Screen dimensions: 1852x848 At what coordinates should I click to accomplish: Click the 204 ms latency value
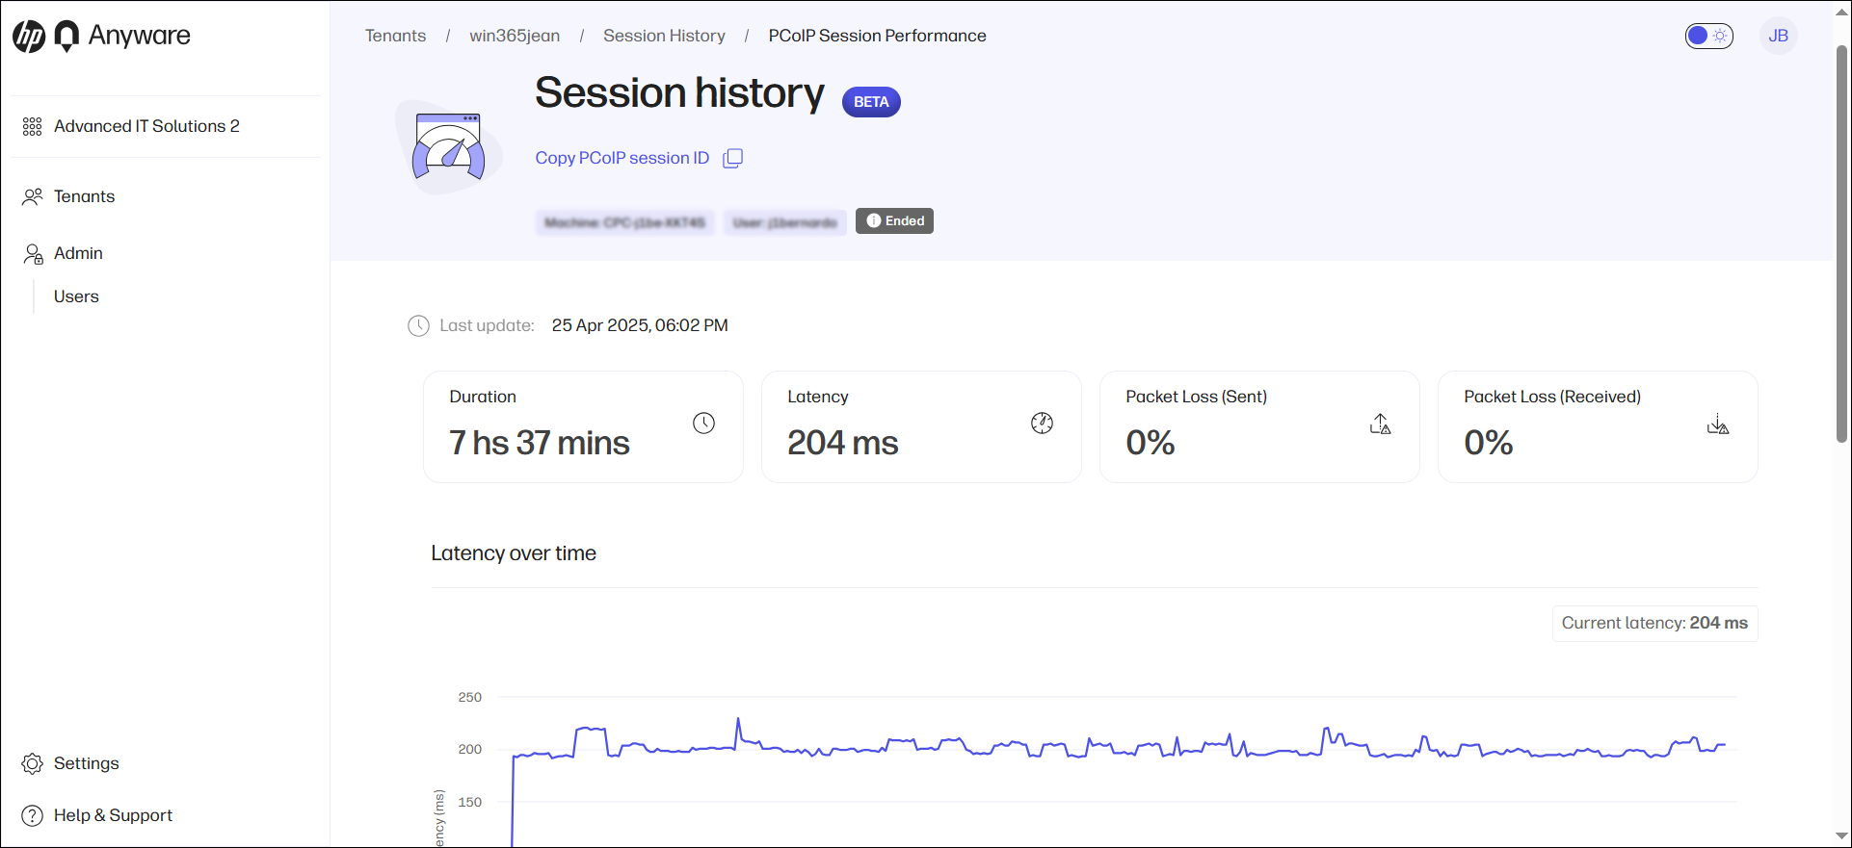842,443
